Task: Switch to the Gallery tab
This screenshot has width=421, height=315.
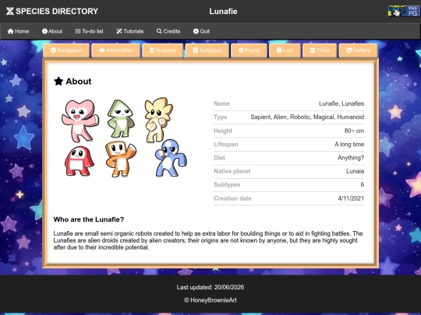Action: [x=358, y=51]
